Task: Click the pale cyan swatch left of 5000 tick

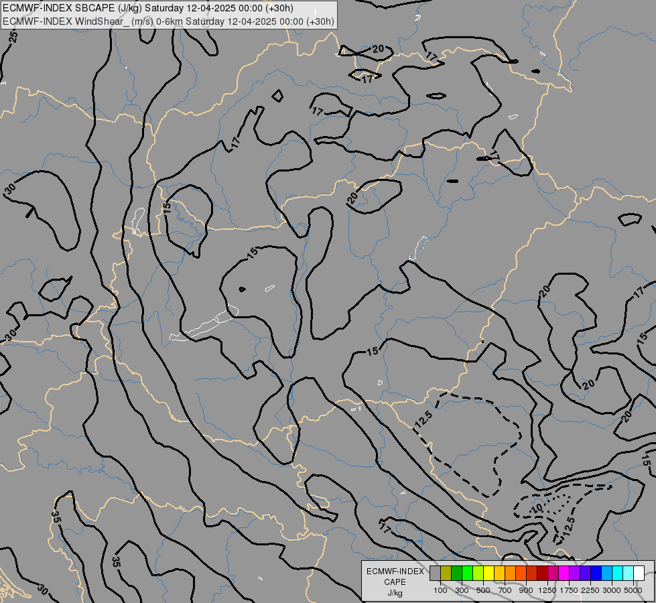Action: coord(629,573)
